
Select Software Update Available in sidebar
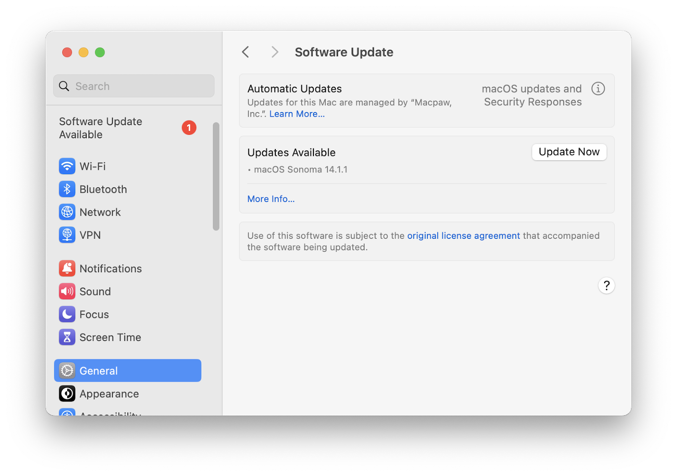100,128
